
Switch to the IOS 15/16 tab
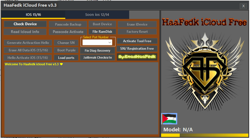click(33, 15)
